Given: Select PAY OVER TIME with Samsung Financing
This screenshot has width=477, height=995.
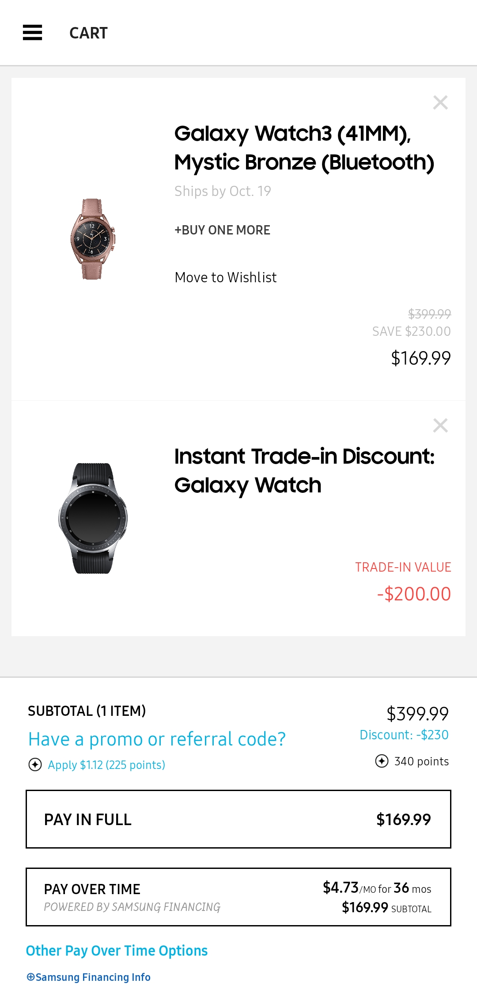Looking at the screenshot, I should click(x=238, y=897).
